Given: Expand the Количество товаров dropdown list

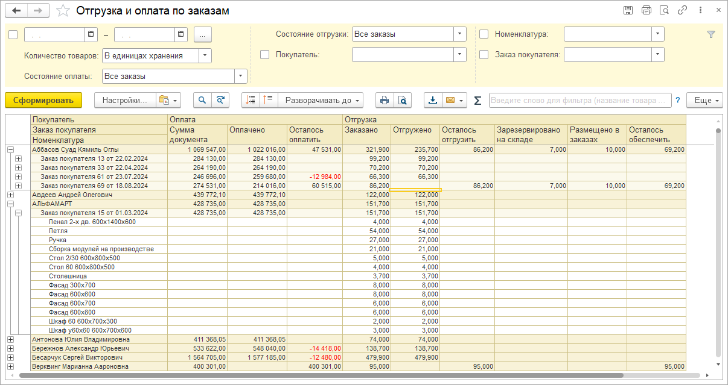Looking at the screenshot, I should (205, 55).
